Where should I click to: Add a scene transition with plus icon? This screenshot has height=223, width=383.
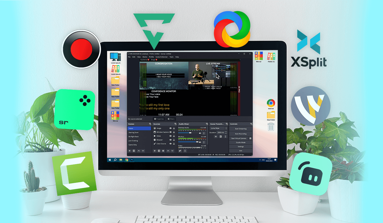[216, 136]
